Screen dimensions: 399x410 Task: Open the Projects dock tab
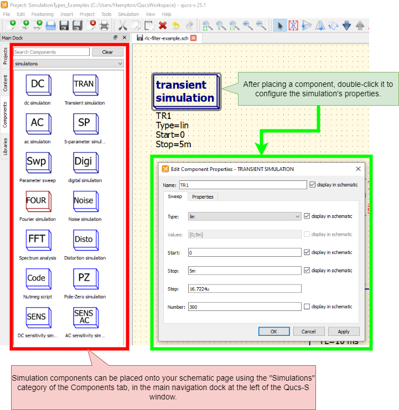[5, 56]
